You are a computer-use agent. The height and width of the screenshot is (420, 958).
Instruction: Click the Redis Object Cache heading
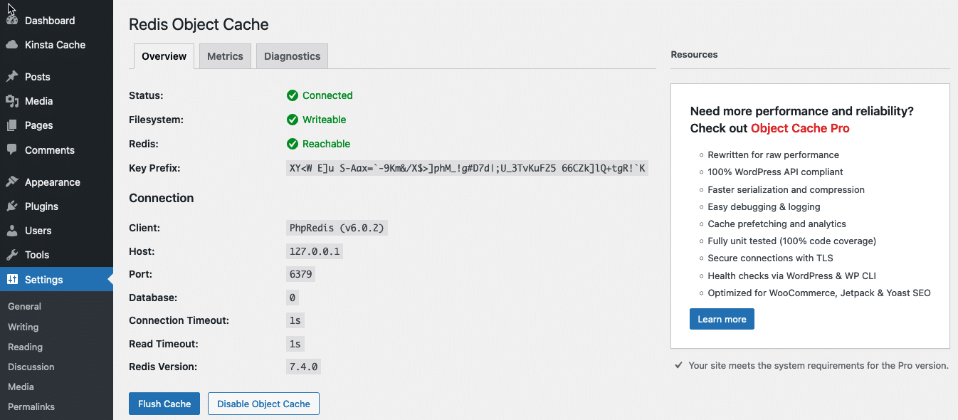(x=199, y=24)
